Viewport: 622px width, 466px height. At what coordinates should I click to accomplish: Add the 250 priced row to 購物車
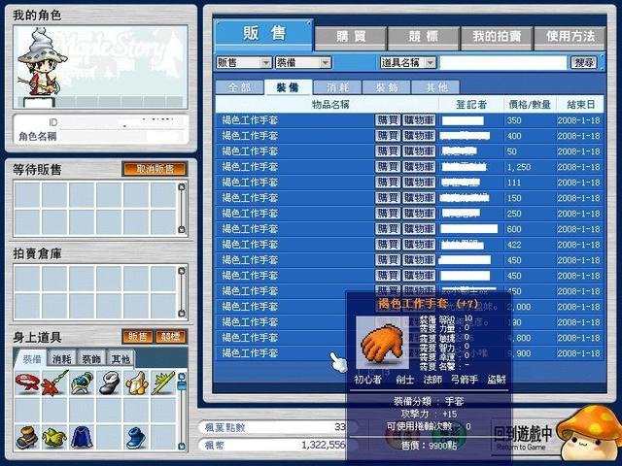[419, 214]
